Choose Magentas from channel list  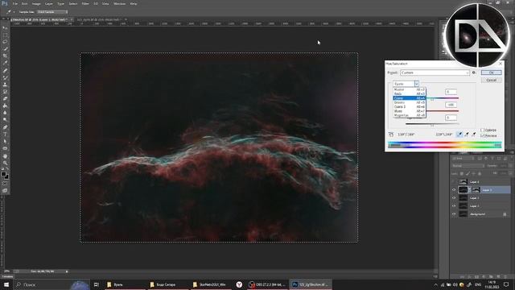[x=410, y=115]
